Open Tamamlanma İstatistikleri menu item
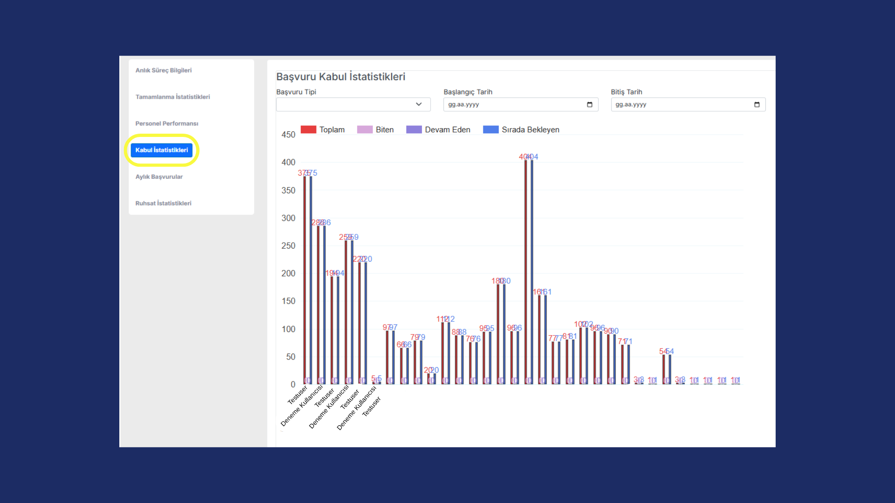This screenshot has width=895, height=503. coord(172,97)
